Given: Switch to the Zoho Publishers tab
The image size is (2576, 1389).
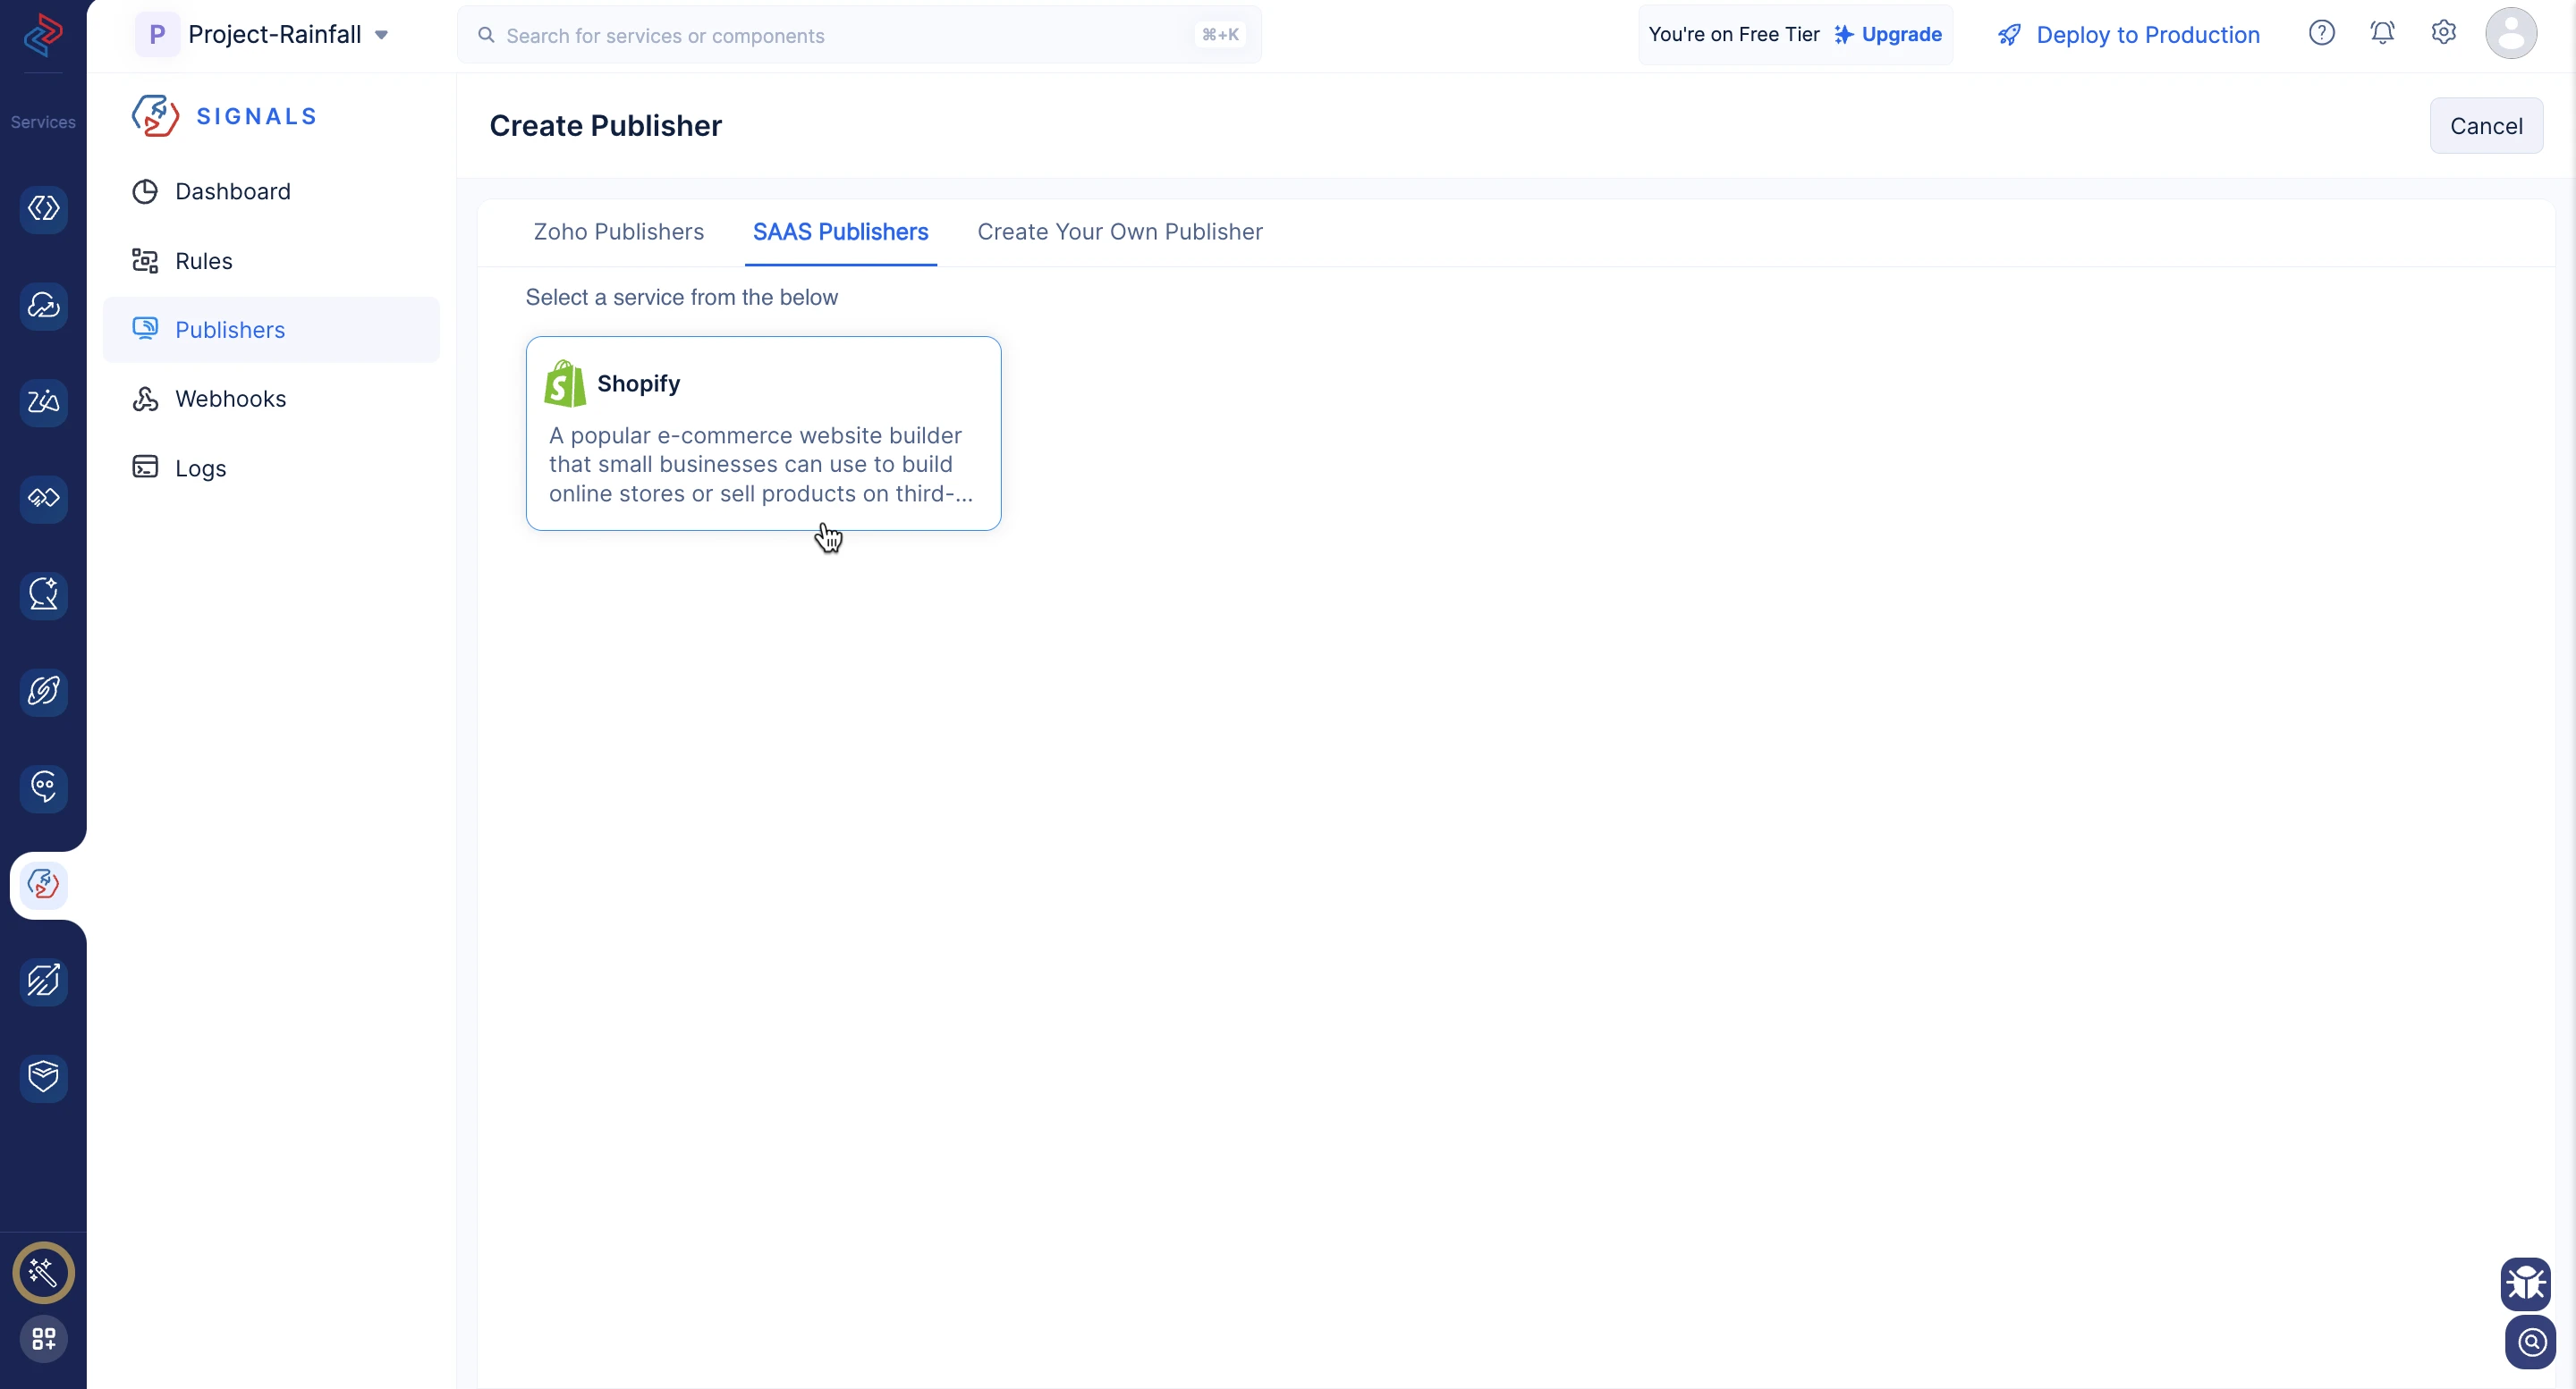Looking at the screenshot, I should point(618,231).
